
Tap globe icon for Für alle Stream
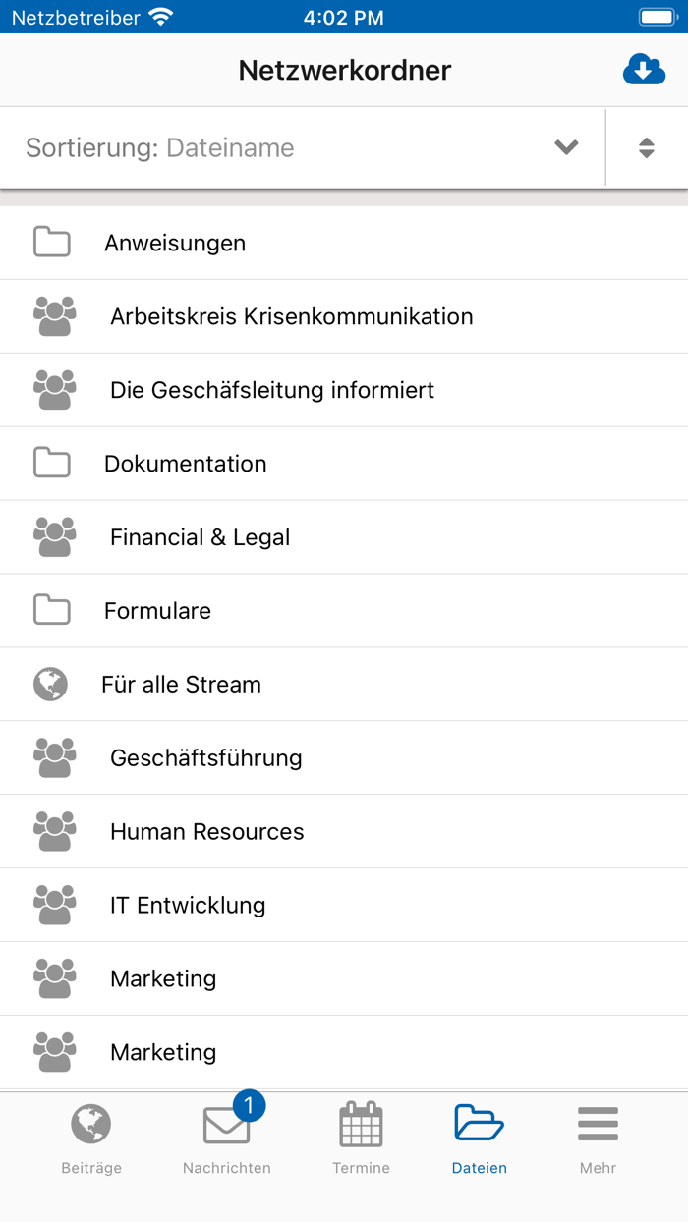click(x=50, y=684)
